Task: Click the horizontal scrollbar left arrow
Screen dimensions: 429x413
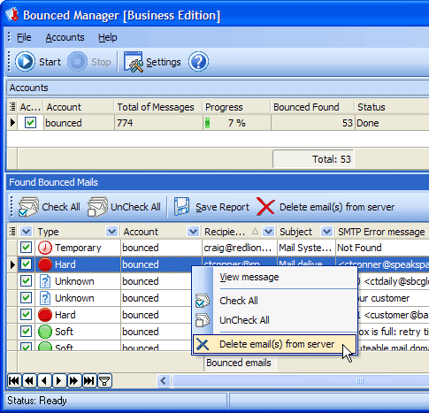Action: click(164, 381)
